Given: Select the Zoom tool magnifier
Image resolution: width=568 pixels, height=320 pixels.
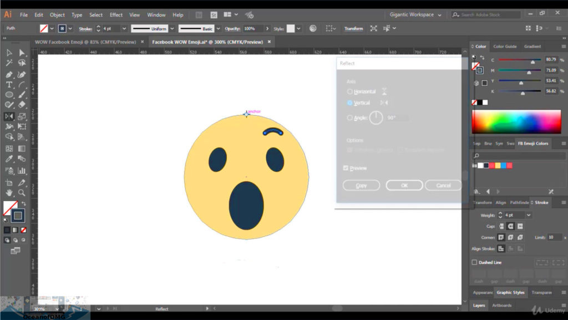Looking at the screenshot, I should (22, 192).
